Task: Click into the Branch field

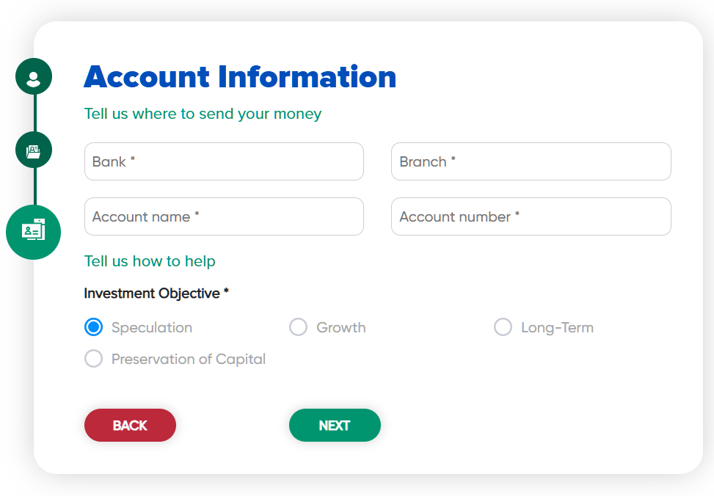Action: pyautogui.click(x=531, y=161)
